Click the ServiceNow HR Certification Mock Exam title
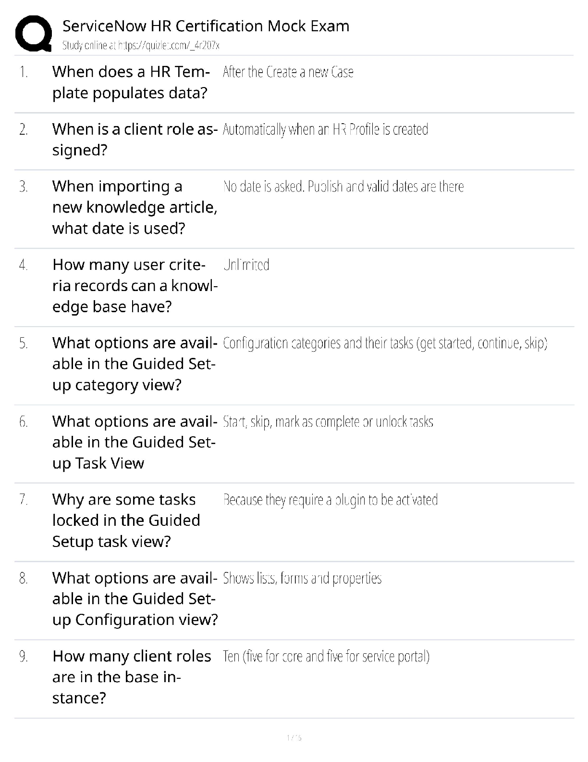Image resolution: width=588 pixels, height=762 pixels. [x=206, y=26]
